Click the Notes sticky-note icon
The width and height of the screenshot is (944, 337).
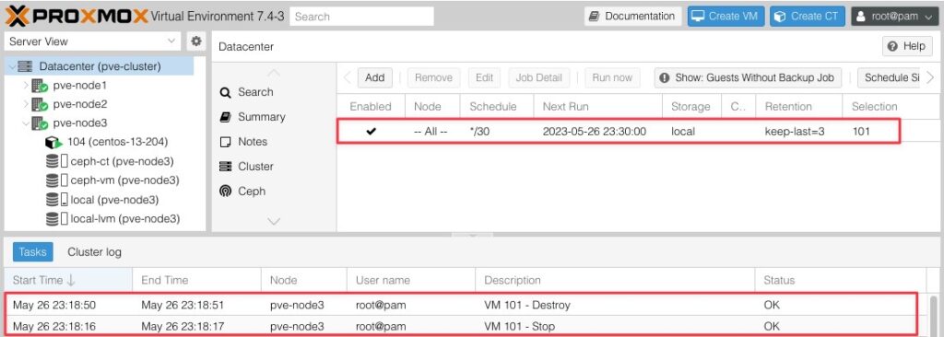click(225, 142)
